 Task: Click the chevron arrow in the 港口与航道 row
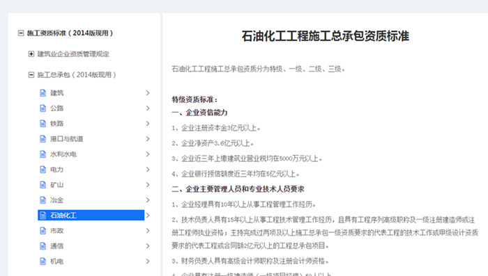point(148,139)
